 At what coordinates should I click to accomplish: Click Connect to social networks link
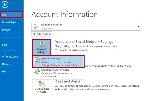(x=74, y=50)
